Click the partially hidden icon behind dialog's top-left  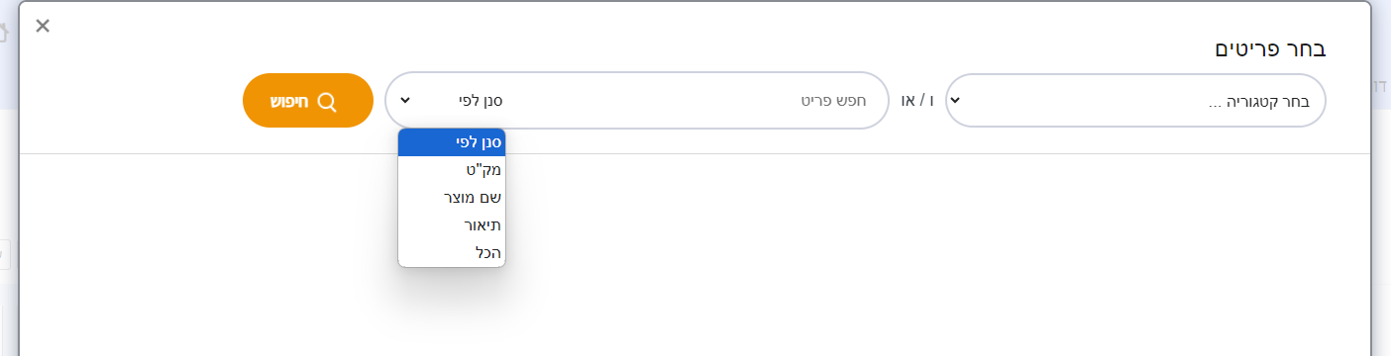pyautogui.click(x=4, y=33)
